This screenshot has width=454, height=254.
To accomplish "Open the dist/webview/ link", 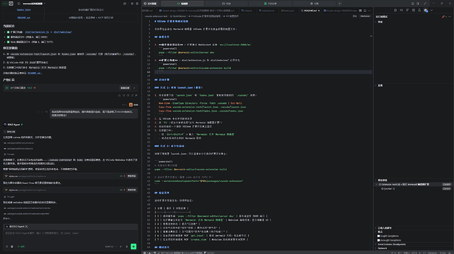I will (x=63, y=32).
